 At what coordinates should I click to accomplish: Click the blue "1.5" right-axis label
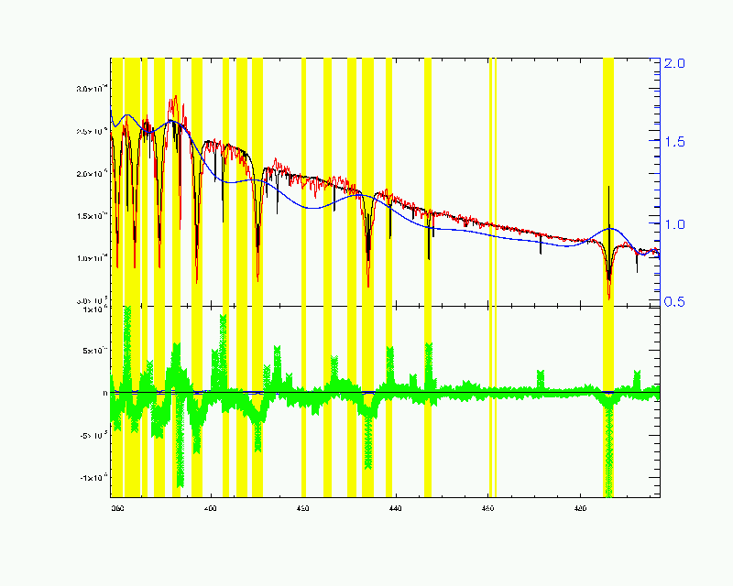(674, 142)
